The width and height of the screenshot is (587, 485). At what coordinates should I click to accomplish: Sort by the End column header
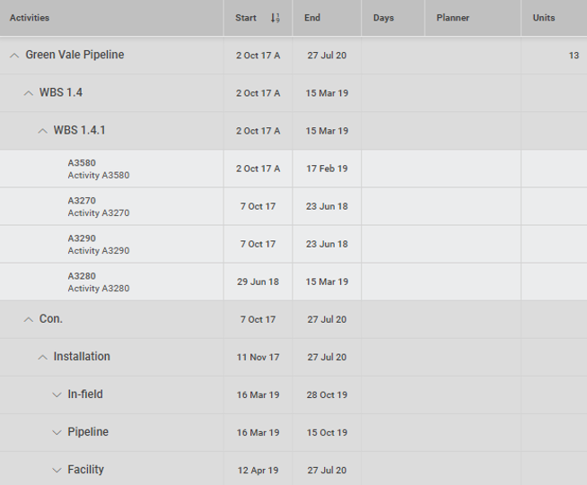click(312, 18)
